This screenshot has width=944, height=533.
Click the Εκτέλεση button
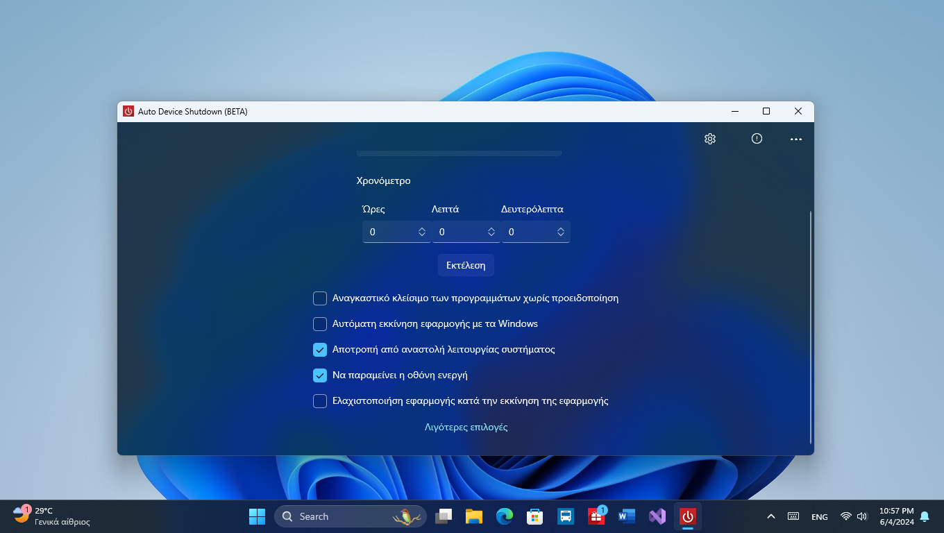[466, 265]
